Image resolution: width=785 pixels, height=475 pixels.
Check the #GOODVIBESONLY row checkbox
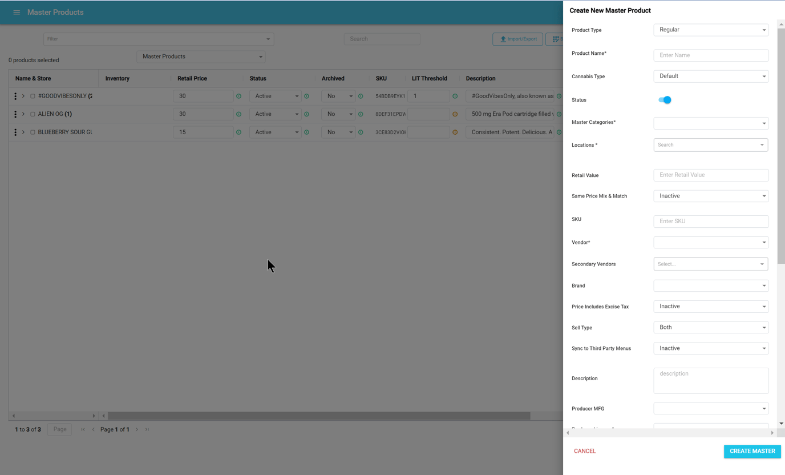tap(33, 96)
